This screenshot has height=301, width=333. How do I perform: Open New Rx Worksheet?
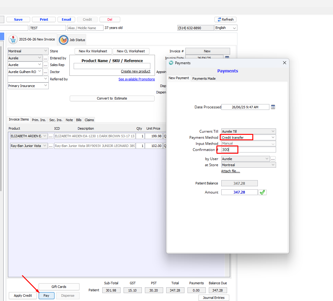pos(93,51)
